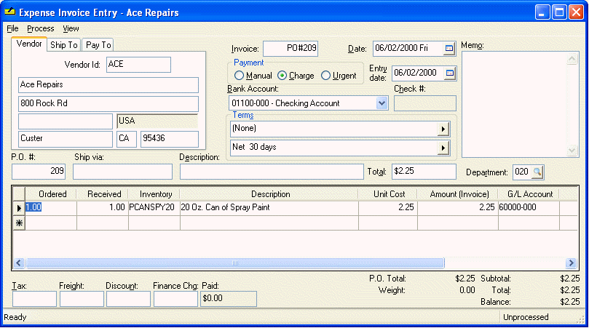589x328 pixels.
Task: Click the Department 020 field
Action: pyautogui.click(x=523, y=172)
